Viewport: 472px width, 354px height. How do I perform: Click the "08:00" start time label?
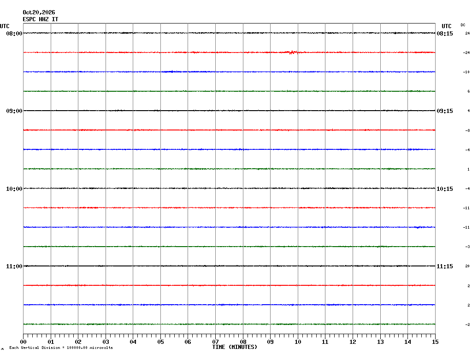(x=14, y=33)
